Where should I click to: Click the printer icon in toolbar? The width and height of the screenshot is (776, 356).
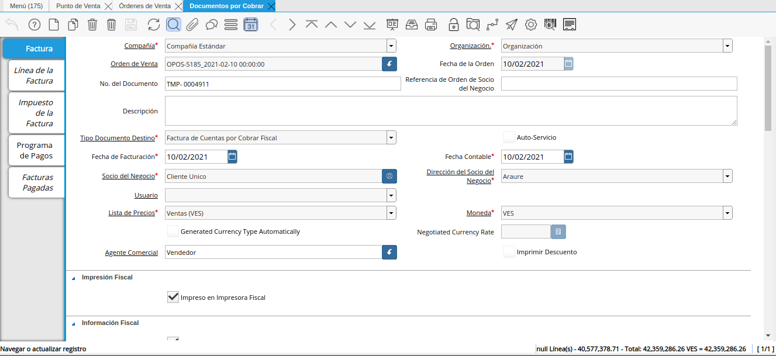coord(431,25)
